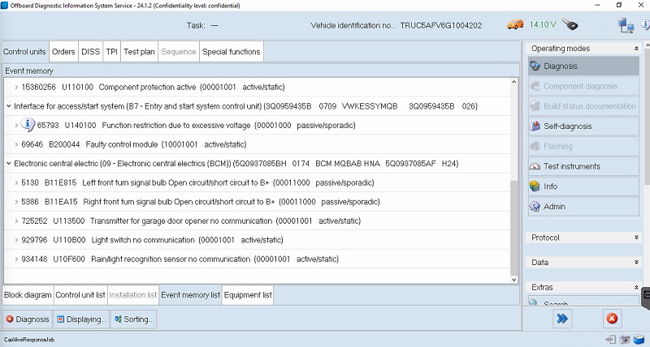
Task: Switch to the Block diagram tab
Action: pos(28,295)
